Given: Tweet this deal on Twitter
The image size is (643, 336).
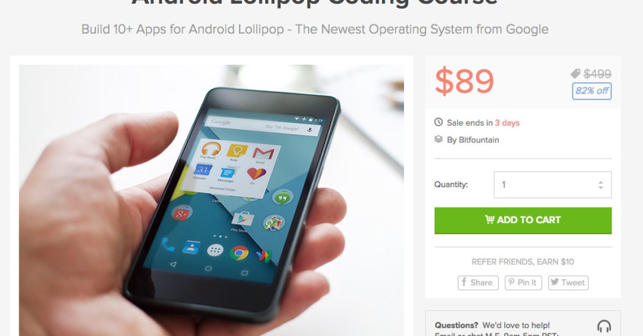Looking at the screenshot, I should coord(568,282).
